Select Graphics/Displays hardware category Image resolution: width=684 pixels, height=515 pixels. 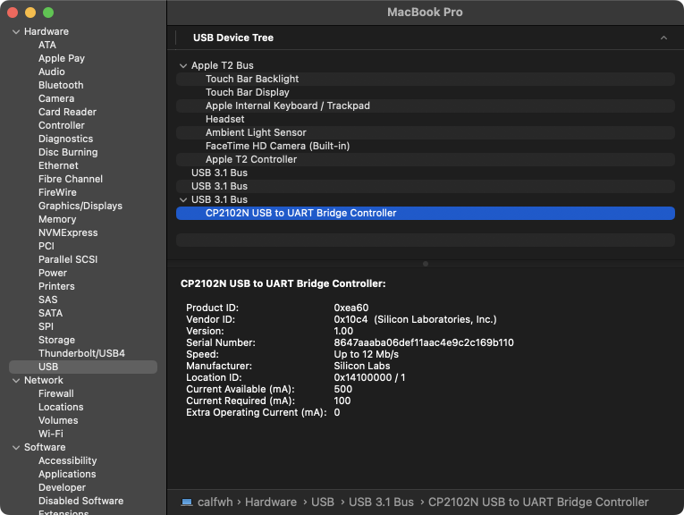tap(80, 207)
